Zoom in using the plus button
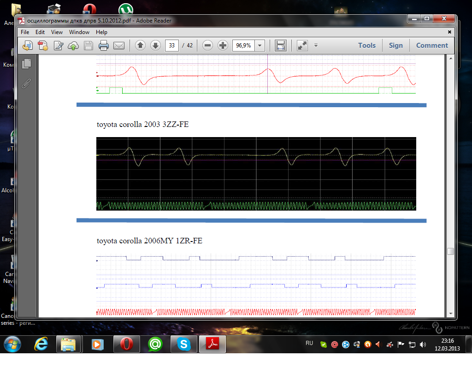 point(223,46)
